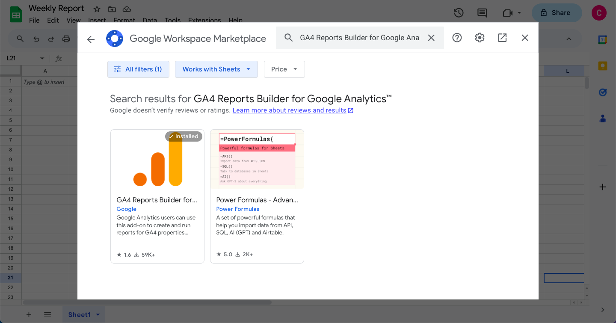Click GA4 Reports Builder title text
Screen dimensions: 616x323
(157, 200)
